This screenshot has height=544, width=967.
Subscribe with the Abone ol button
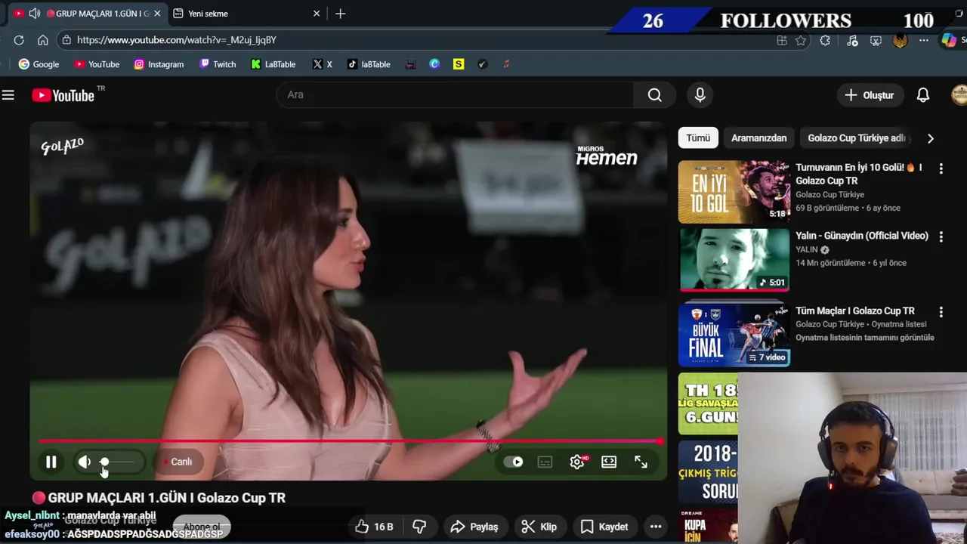(201, 527)
